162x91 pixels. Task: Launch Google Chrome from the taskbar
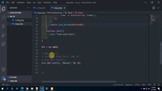27,89
